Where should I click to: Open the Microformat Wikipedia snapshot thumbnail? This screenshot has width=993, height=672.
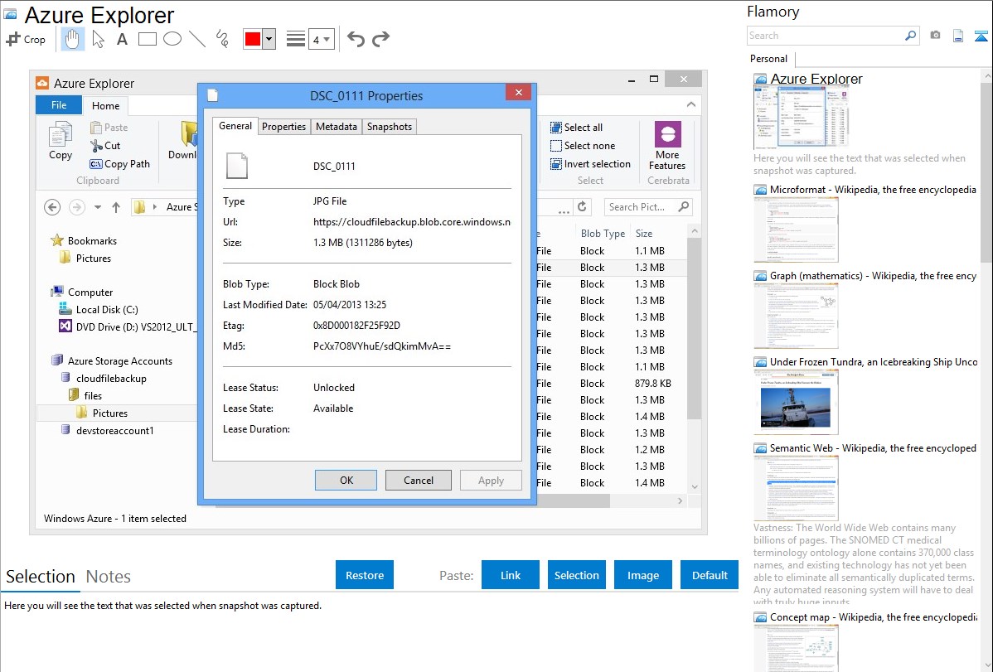(x=796, y=230)
